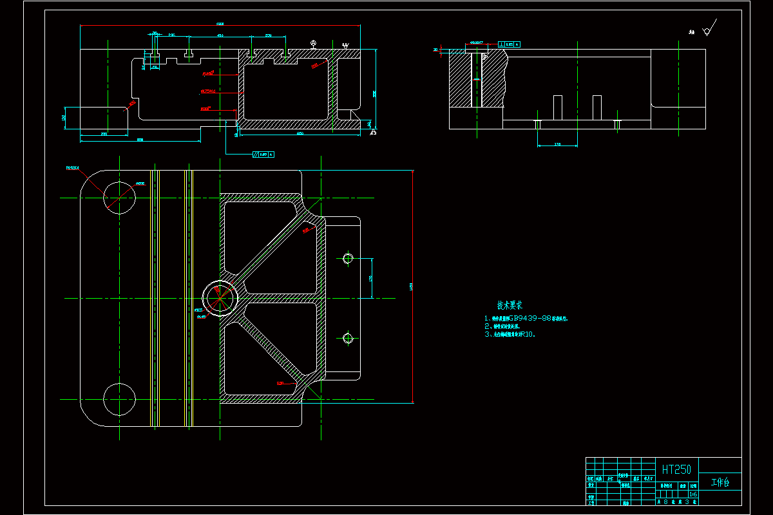The width and height of the screenshot is (773, 515).
Task: Select the perpendicularity tolerance frame in side view
Action: [x=510, y=44]
